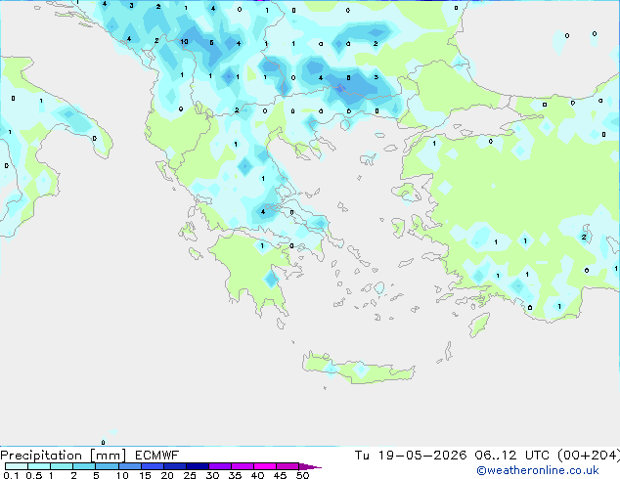Choose the violet 30–35 mm legend swatch
Screen dimensions: 620x479
pyautogui.click(x=220, y=466)
